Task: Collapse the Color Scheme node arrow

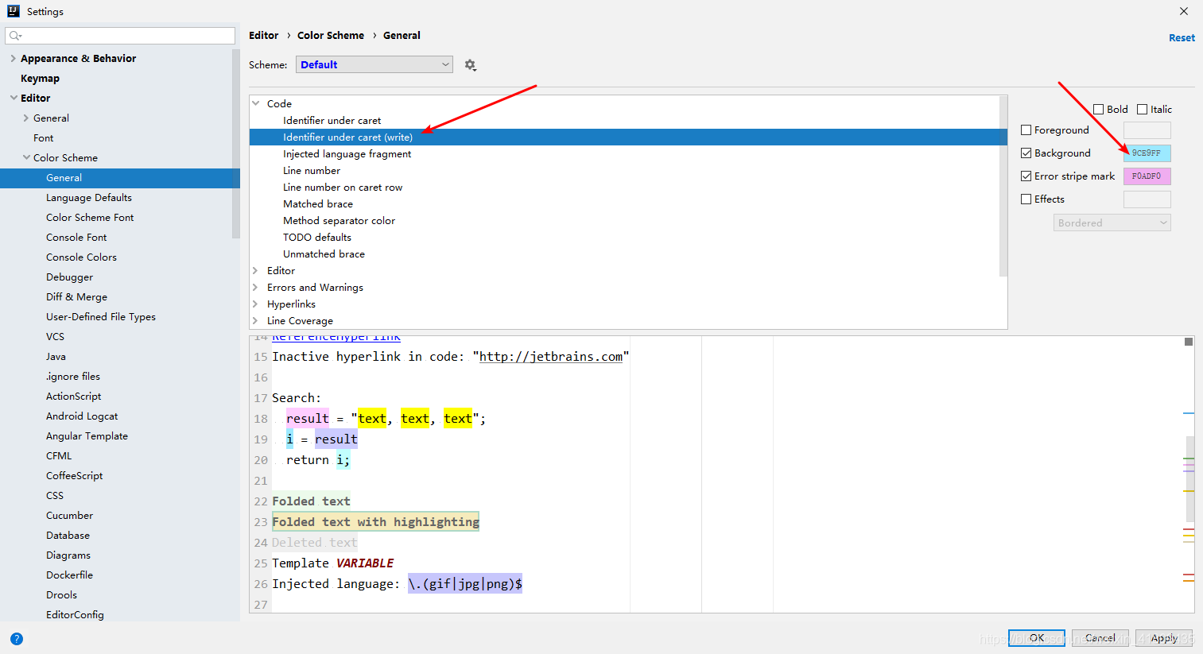Action: 25,158
